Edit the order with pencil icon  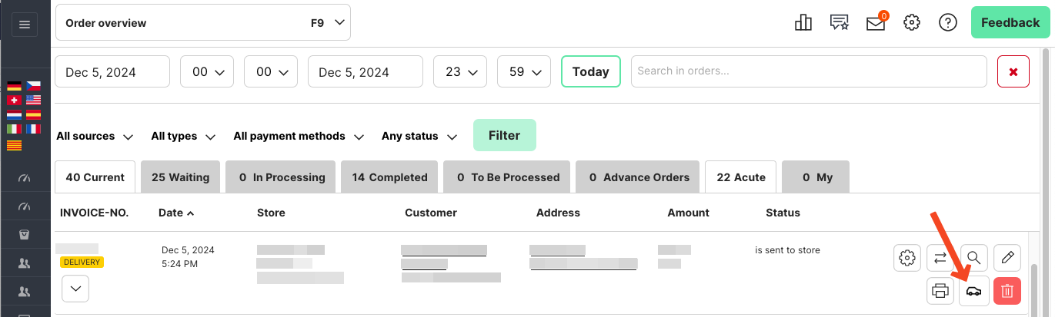click(x=1007, y=257)
